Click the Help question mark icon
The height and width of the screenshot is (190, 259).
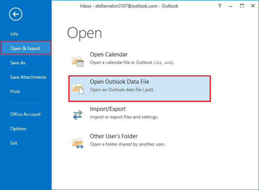tap(220, 6)
